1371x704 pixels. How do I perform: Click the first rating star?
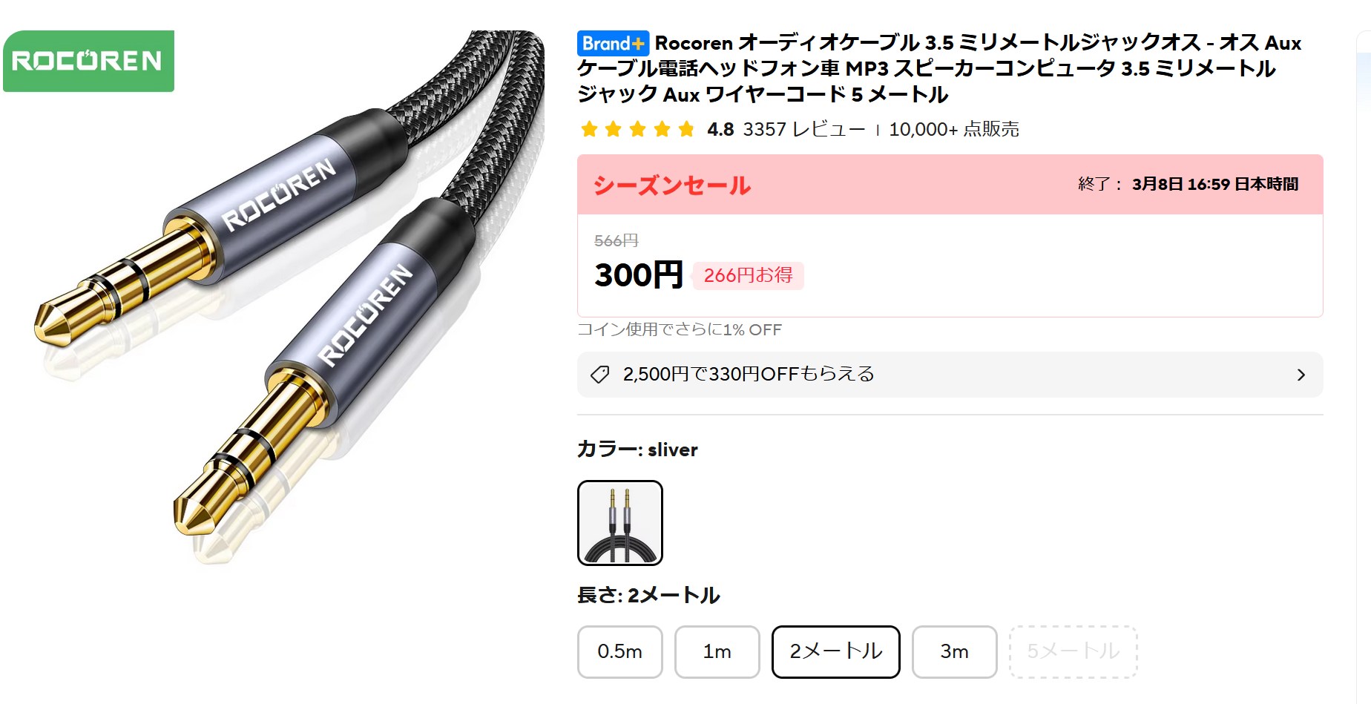click(x=589, y=130)
